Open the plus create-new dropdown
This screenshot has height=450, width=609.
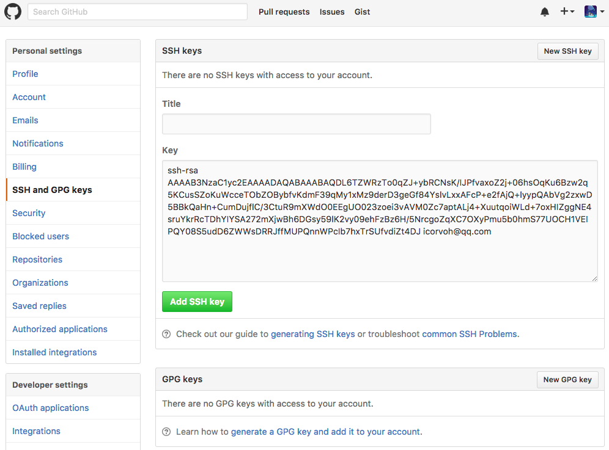[x=567, y=12]
